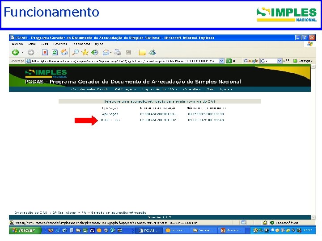Click the Retificação row calculation number
This screenshot has width=322, height=241.
click(158, 120)
